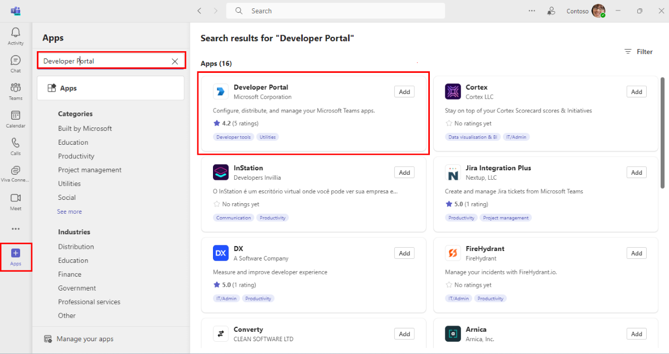Click Data visualisation & BI tag
Image resolution: width=669 pixels, height=354 pixels.
472,137
